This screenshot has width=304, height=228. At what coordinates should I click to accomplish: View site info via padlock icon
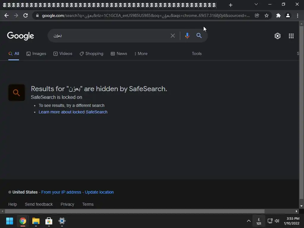point(37,15)
